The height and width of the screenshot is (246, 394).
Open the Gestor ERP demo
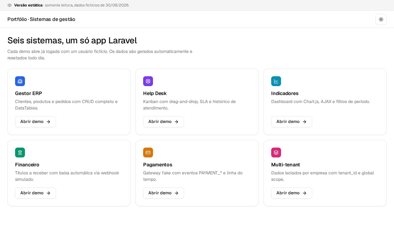[35, 122]
